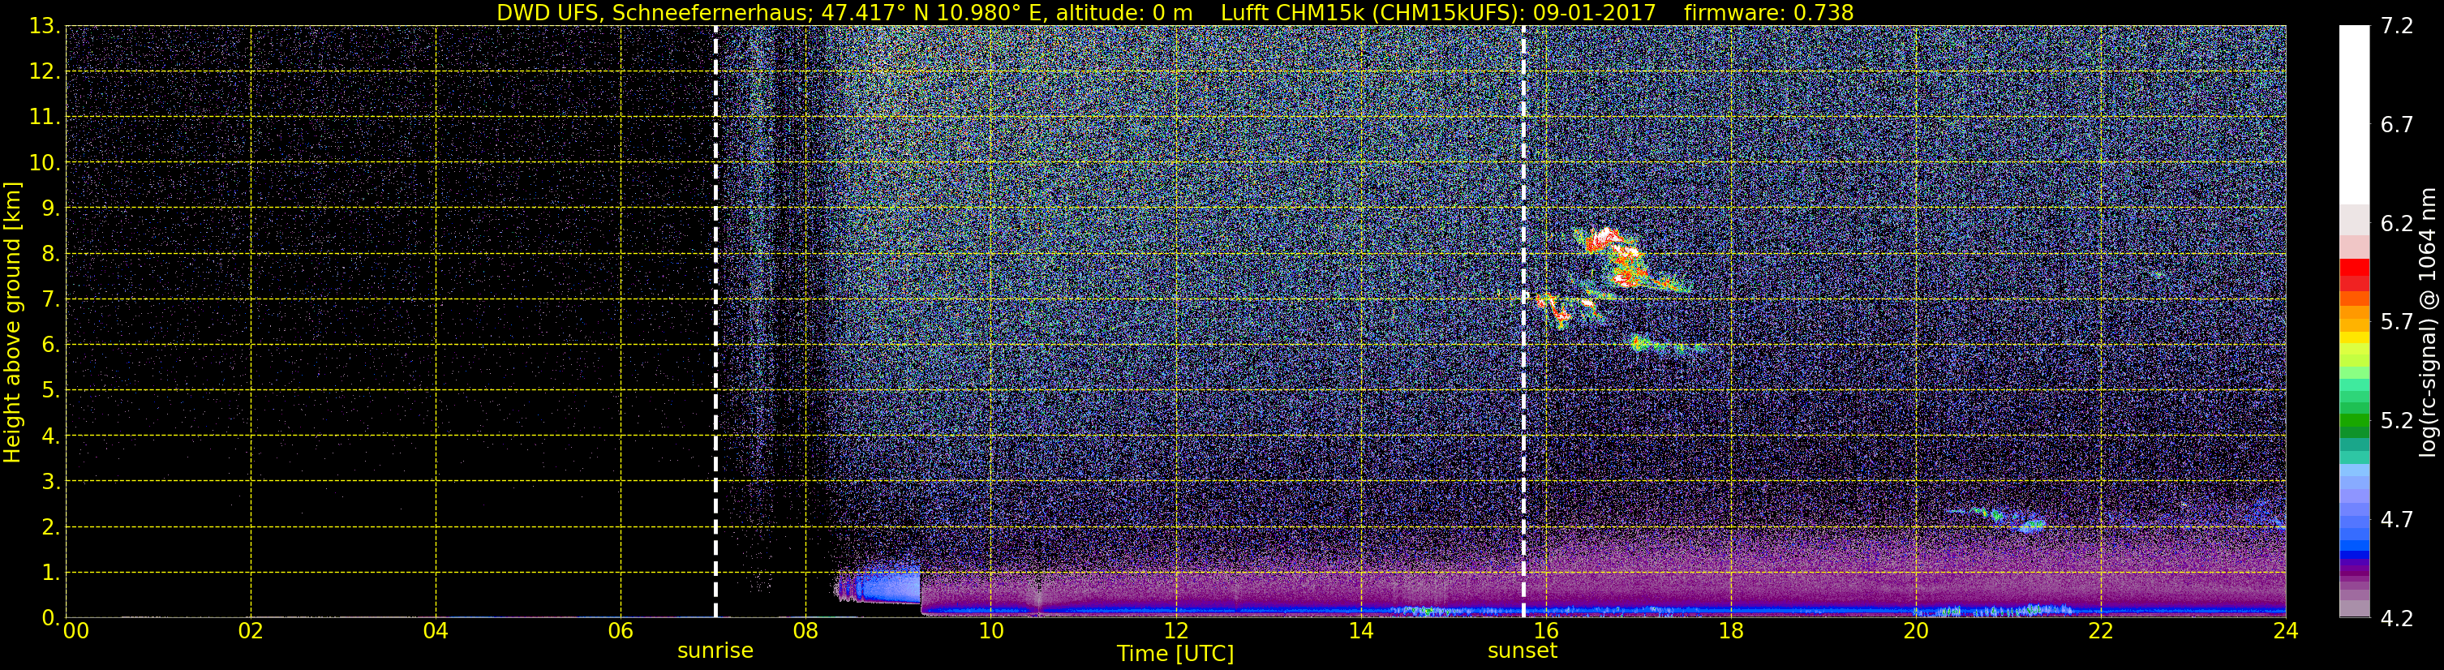Select the white dashed sunrise marker line
The width and height of the screenshot is (2444, 670).
(x=715, y=322)
